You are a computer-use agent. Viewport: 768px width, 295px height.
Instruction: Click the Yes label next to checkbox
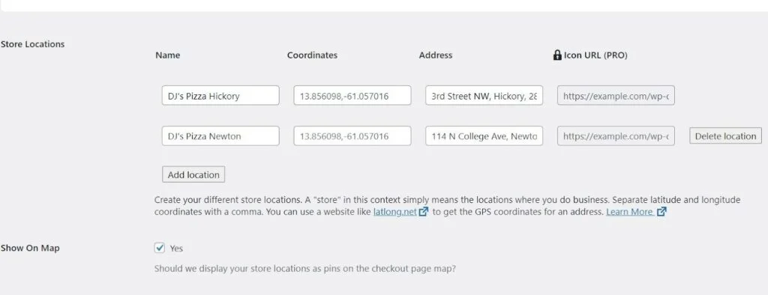click(176, 249)
